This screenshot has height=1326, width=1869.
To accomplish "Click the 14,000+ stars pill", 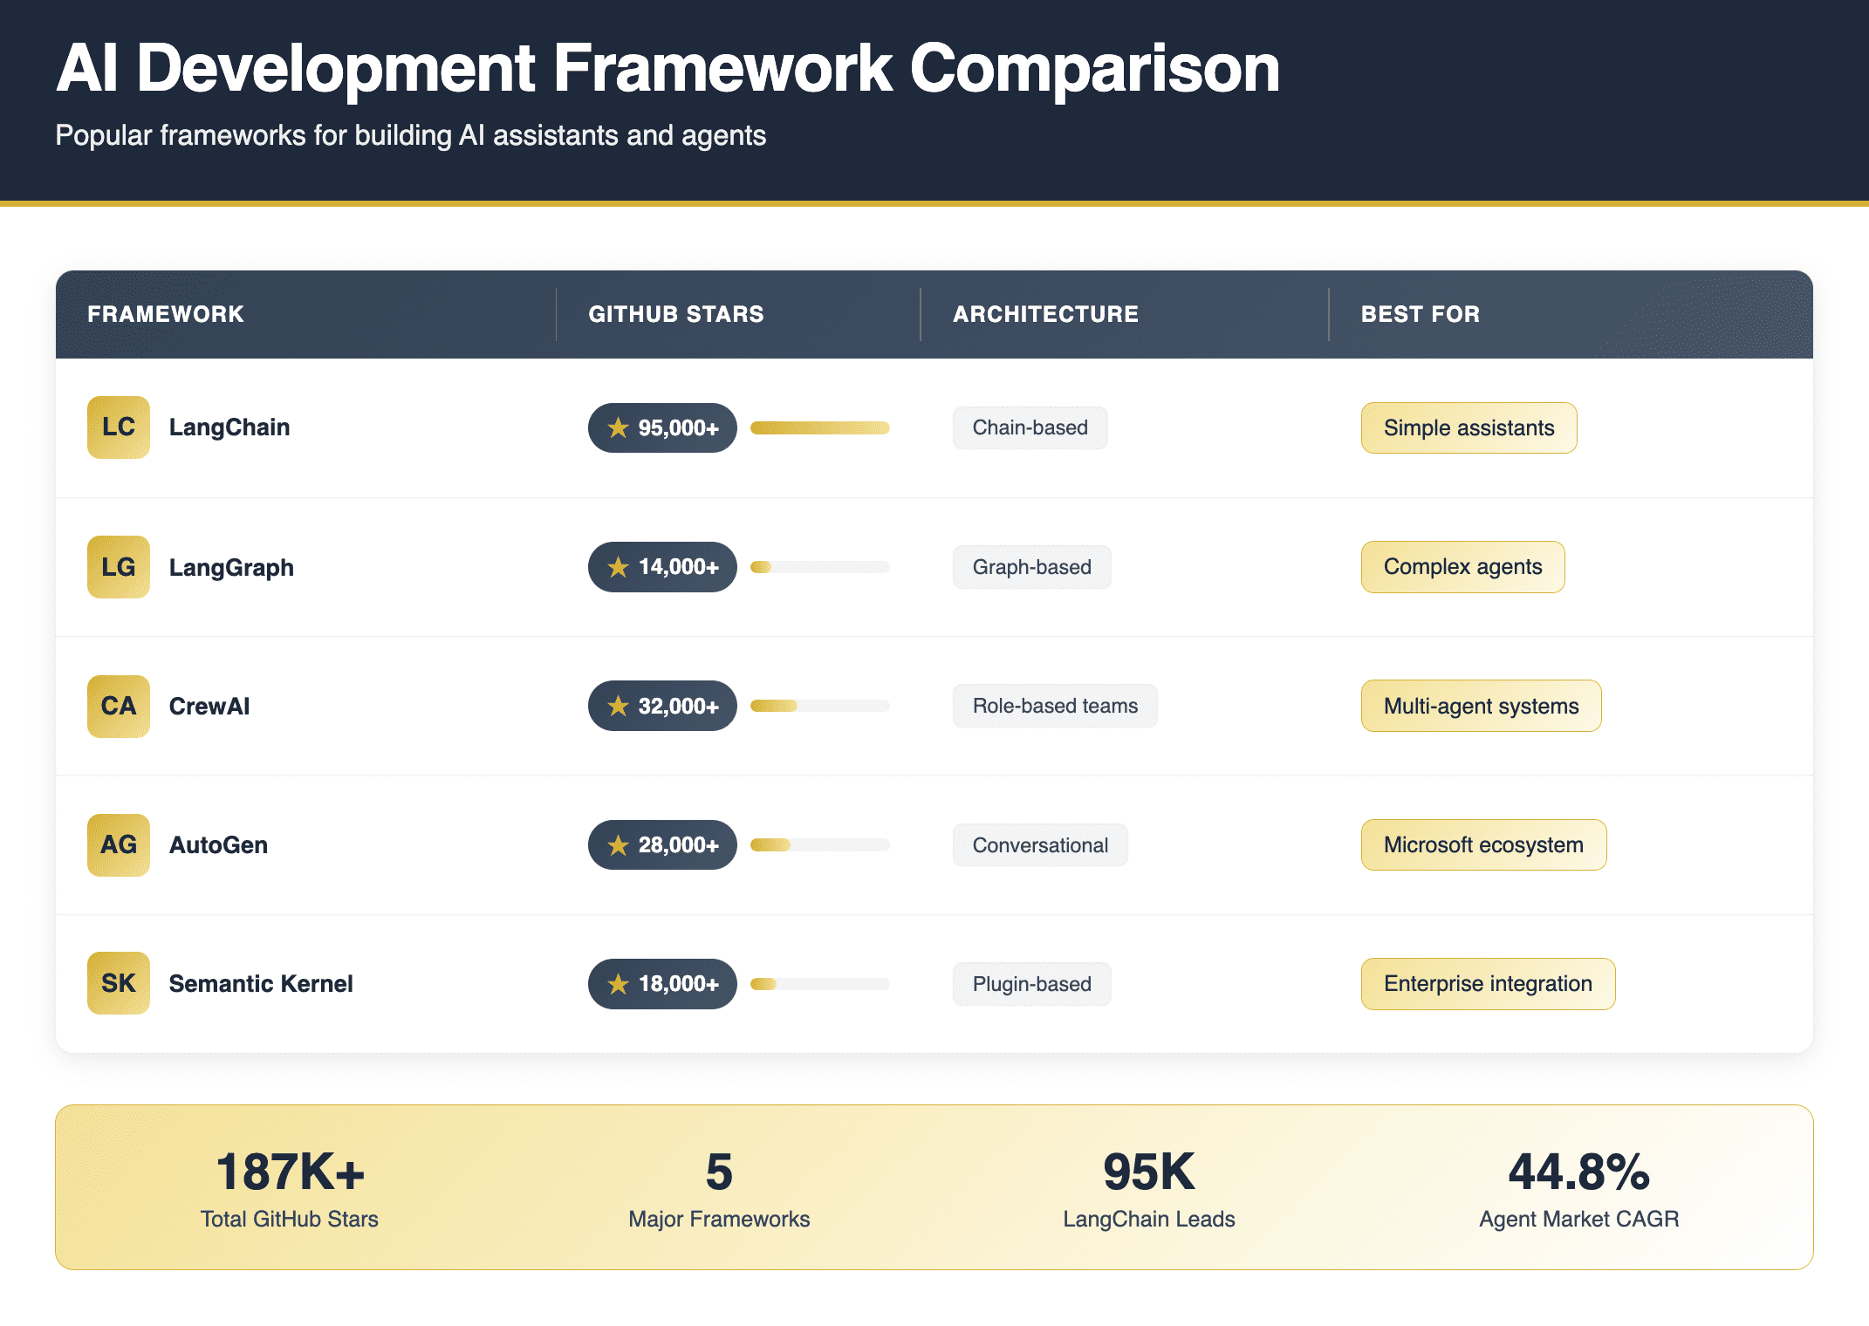I will [662, 567].
